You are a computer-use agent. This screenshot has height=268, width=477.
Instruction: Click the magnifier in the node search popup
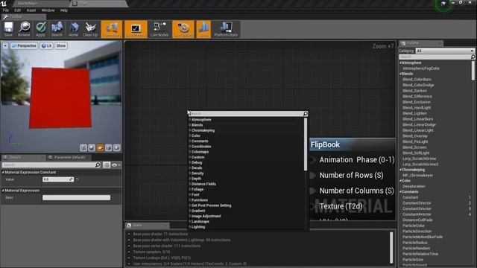click(306, 114)
